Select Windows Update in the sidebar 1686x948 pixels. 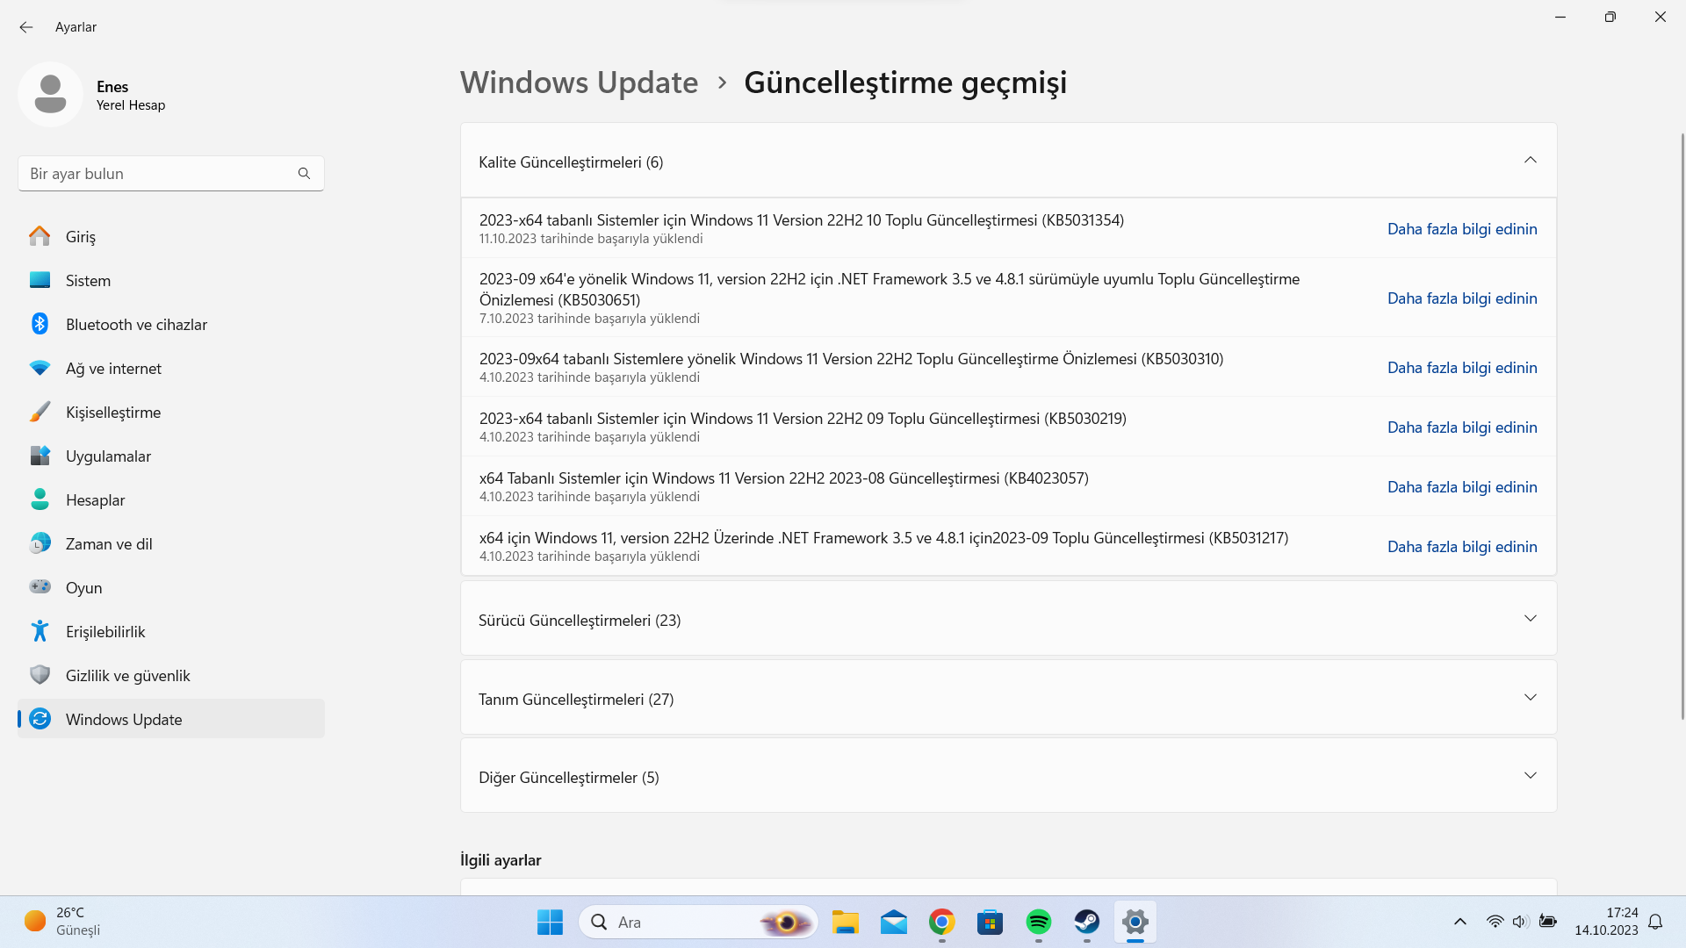[x=124, y=720]
